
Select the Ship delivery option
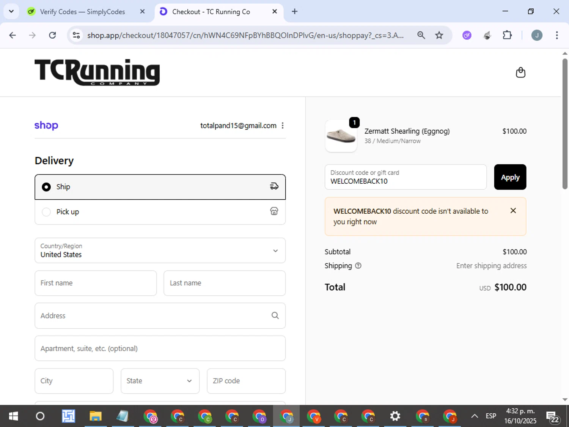pos(160,187)
